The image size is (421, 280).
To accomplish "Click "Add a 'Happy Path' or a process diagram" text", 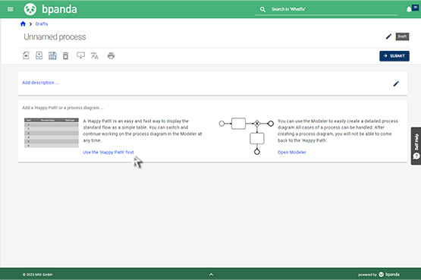I will pyautogui.click(x=63, y=108).
